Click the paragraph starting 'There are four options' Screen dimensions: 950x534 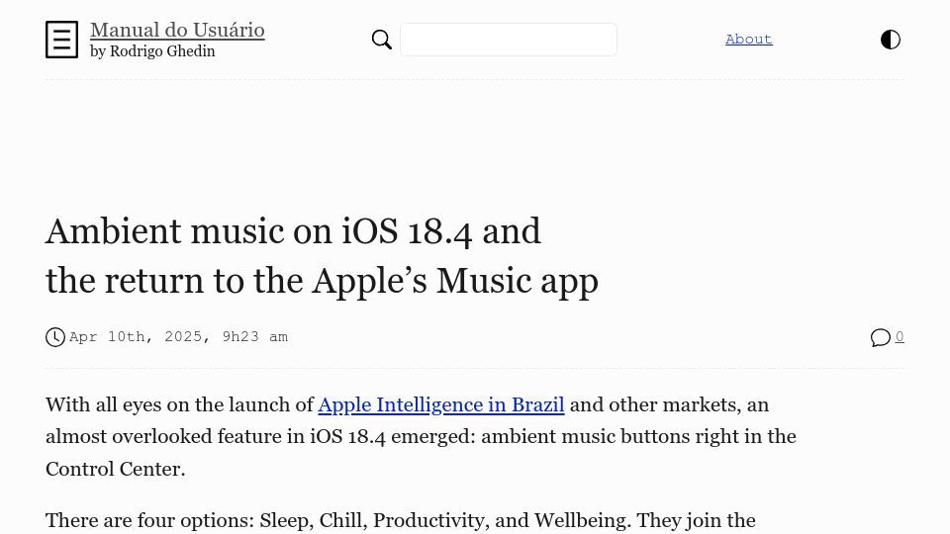[x=401, y=520]
